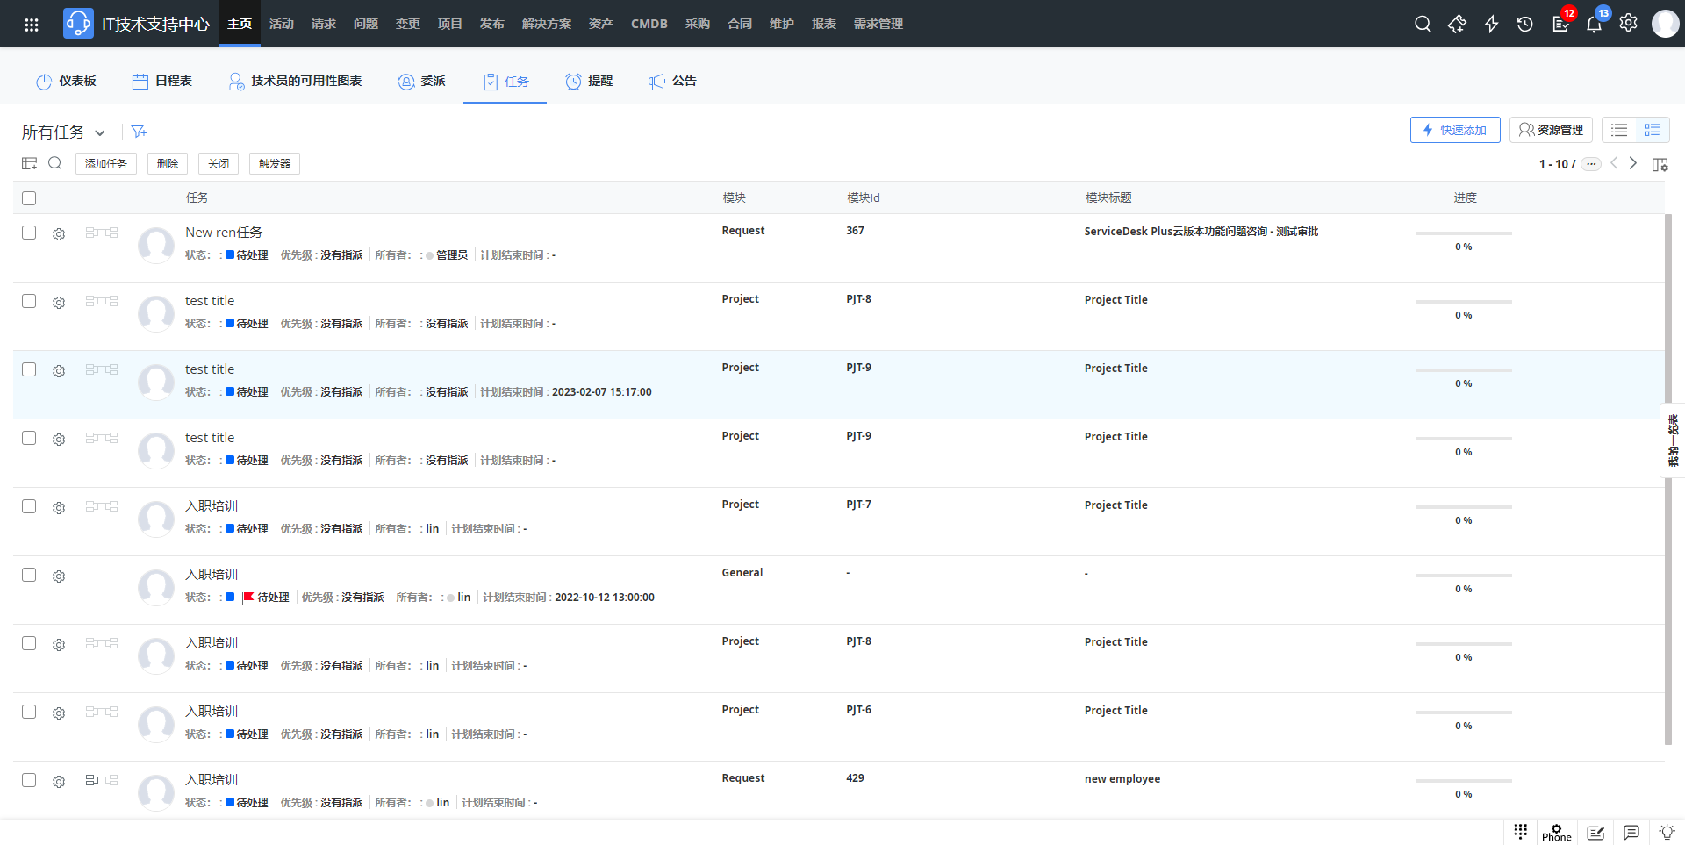This screenshot has width=1685, height=845.
Task: Open the task list with 12 badge
Action: point(1561,24)
